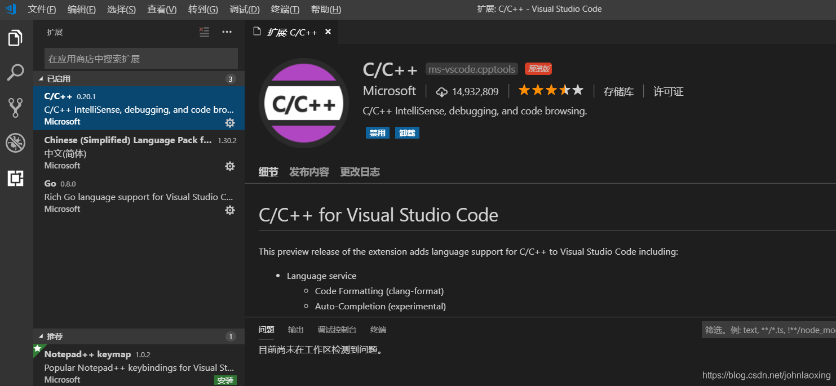The image size is (836, 386).
Task: Select Chinese (Simplified) Language Pack extension row
Action: coord(139,152)
